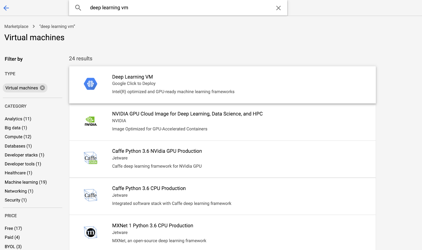
Task: Click the "24 results" count text
Action: point(81,59)
